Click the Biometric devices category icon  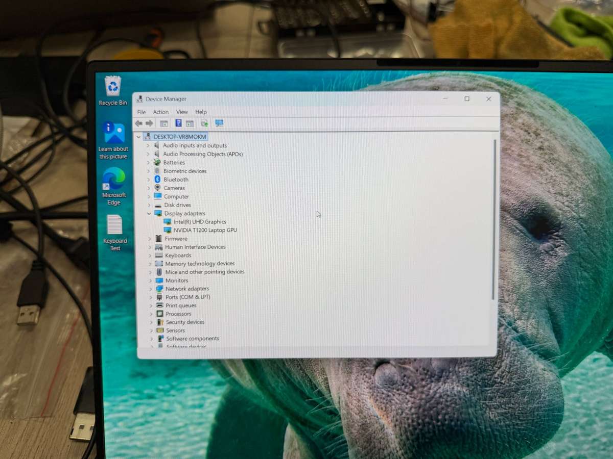[x=157, y=171]
